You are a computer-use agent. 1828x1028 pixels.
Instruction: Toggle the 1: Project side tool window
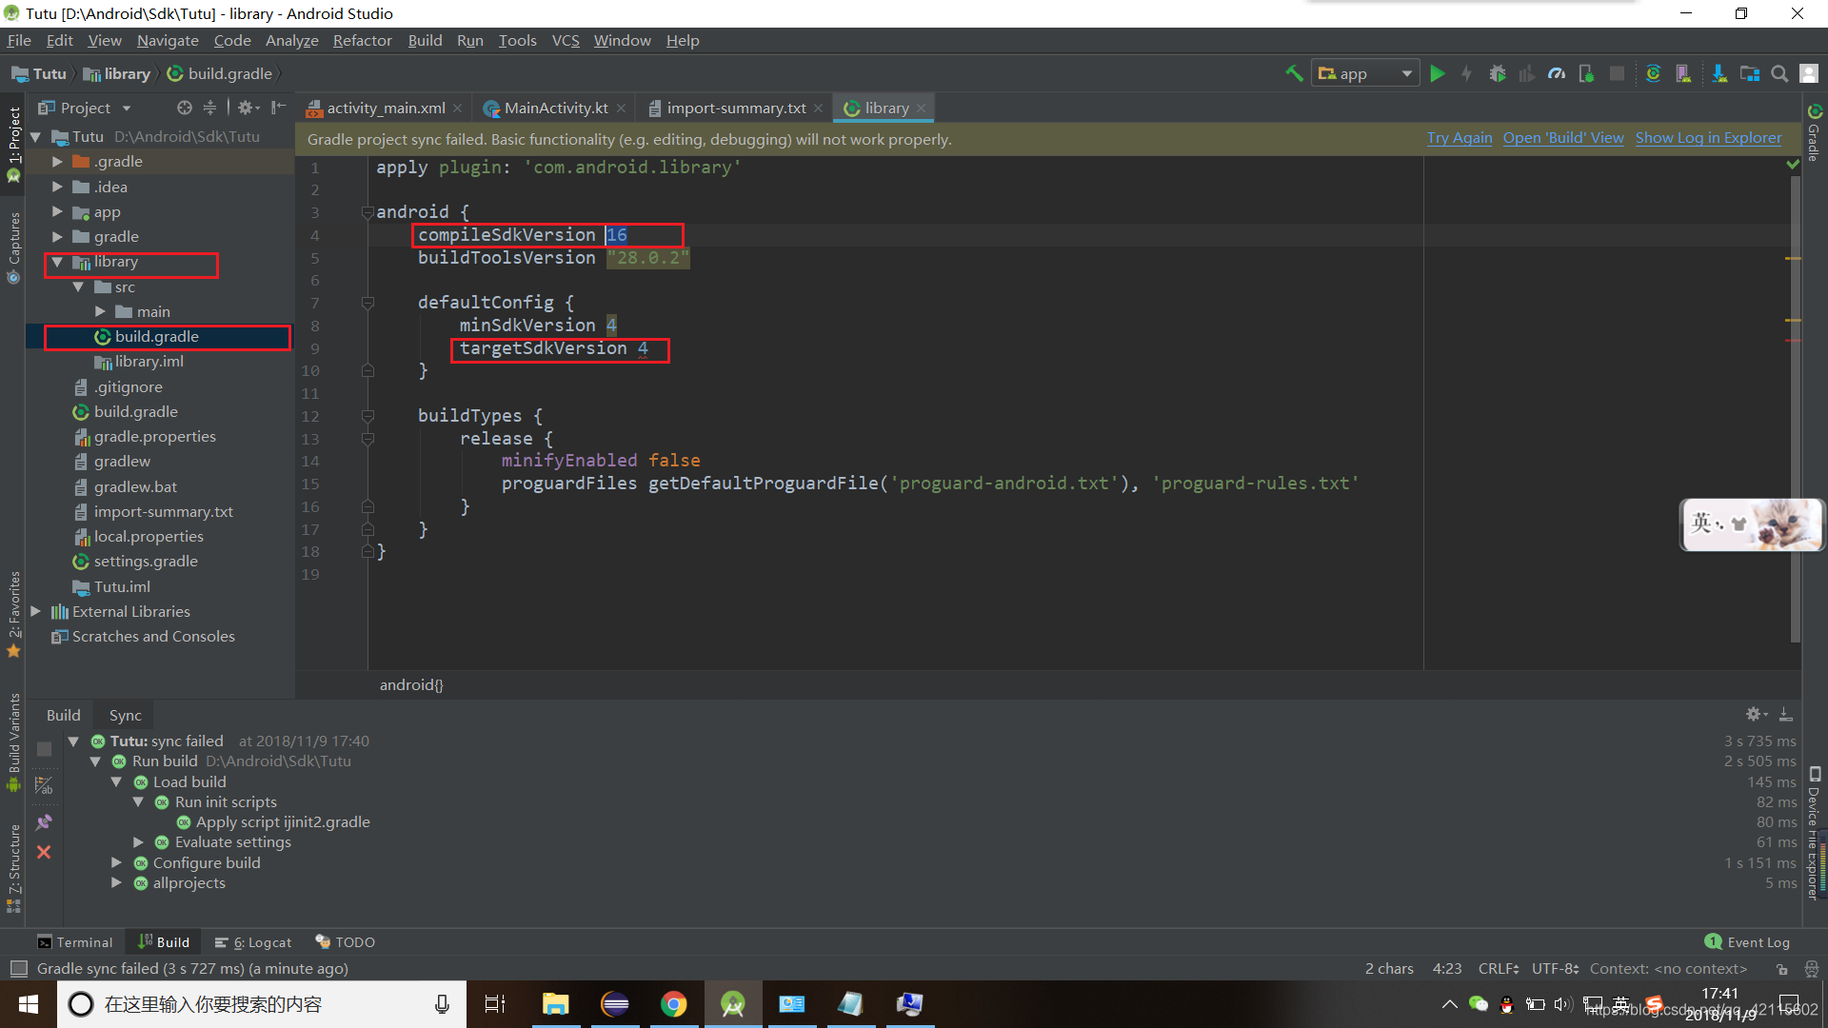click(13, 143)
